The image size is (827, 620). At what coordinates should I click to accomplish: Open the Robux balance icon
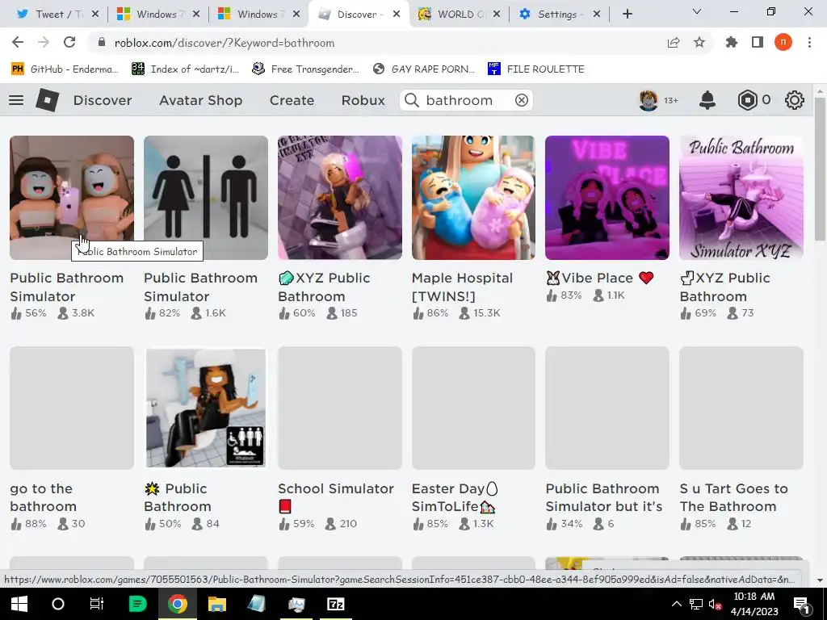point(747,100)
